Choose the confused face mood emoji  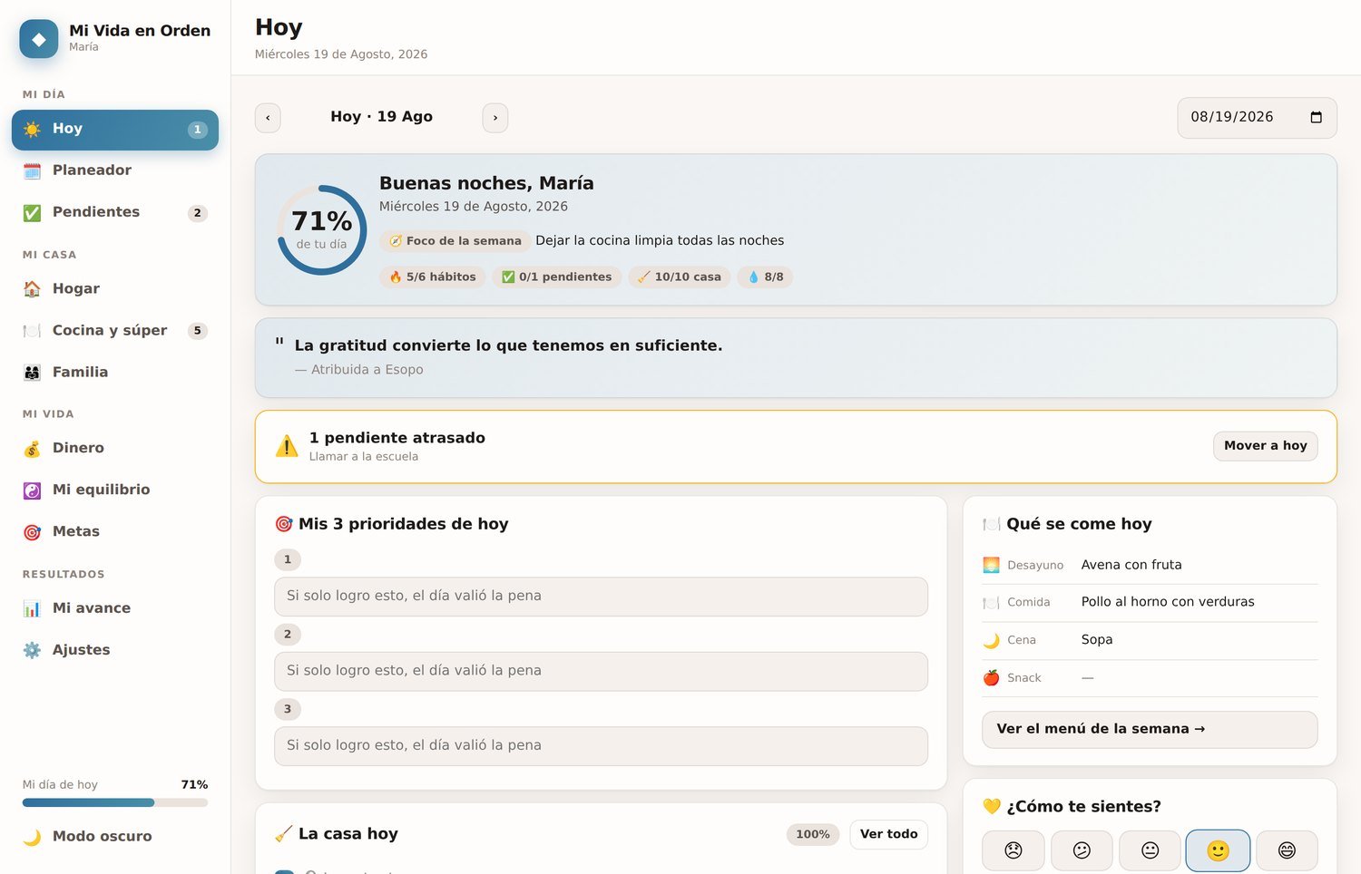(1082, 850)
